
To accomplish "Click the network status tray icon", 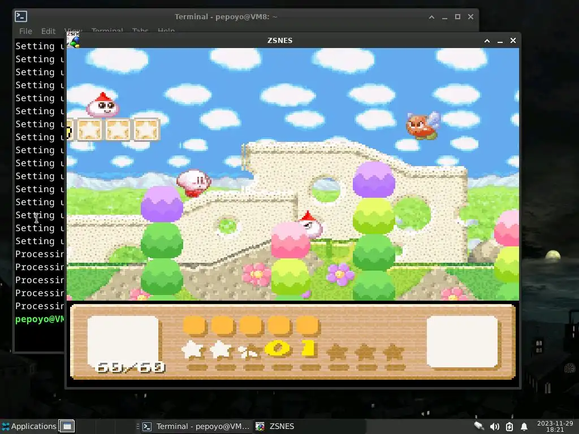I will (479, 426).
